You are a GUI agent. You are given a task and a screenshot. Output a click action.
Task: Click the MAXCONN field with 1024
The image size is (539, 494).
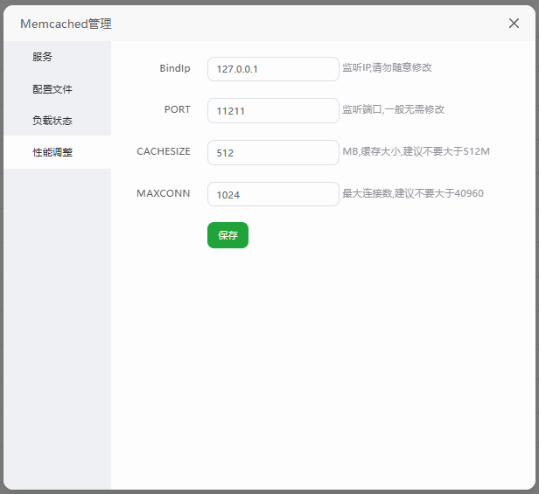click(x=273, y=194)
